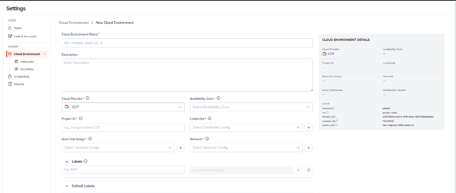Navigate to Cloud Environment breadcrumb link
Image resolution: width=456 pixels, height=193 pixels.
coord(74,23)
